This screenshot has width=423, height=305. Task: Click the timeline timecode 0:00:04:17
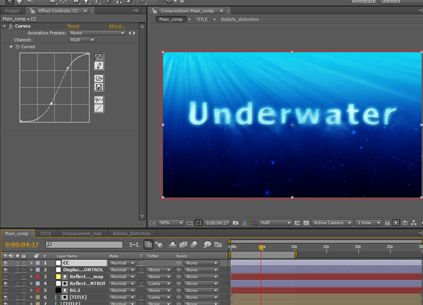22,244
